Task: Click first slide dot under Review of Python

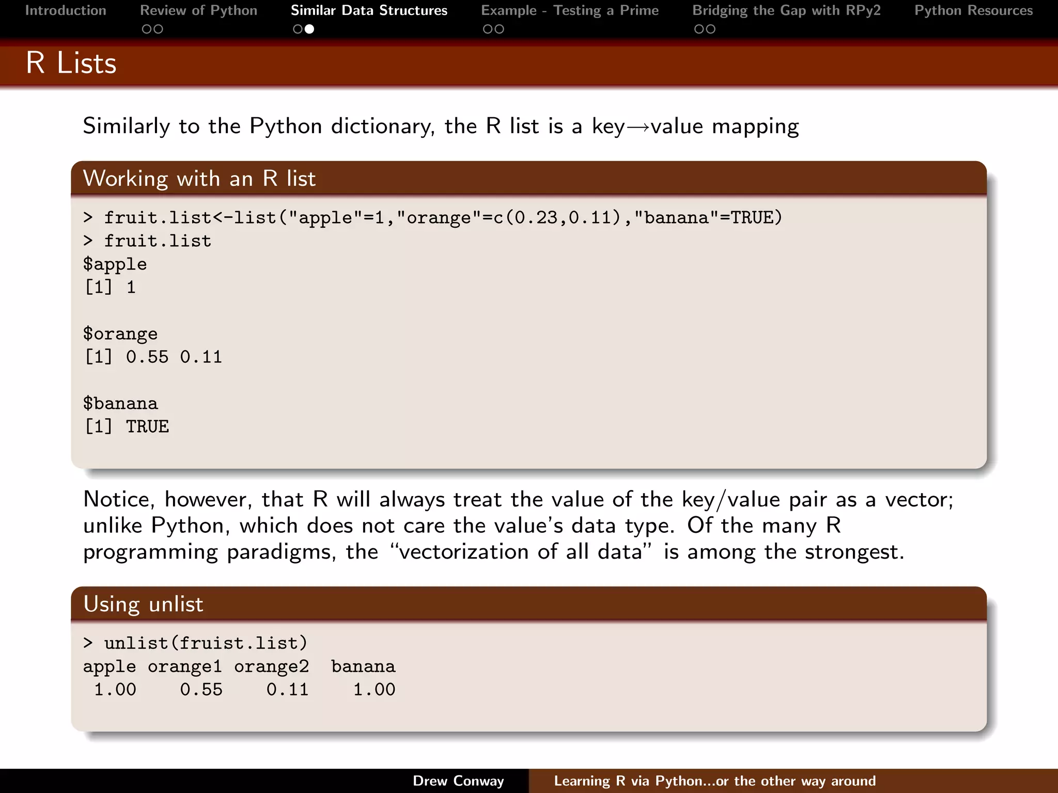Action: click(147, 29)
